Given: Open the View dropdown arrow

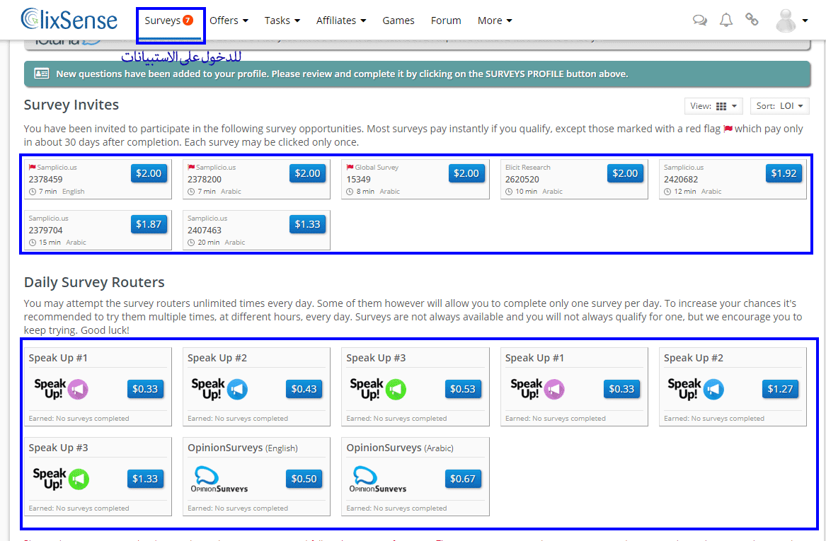Looking at the screenshot, I should coord(734,106).
